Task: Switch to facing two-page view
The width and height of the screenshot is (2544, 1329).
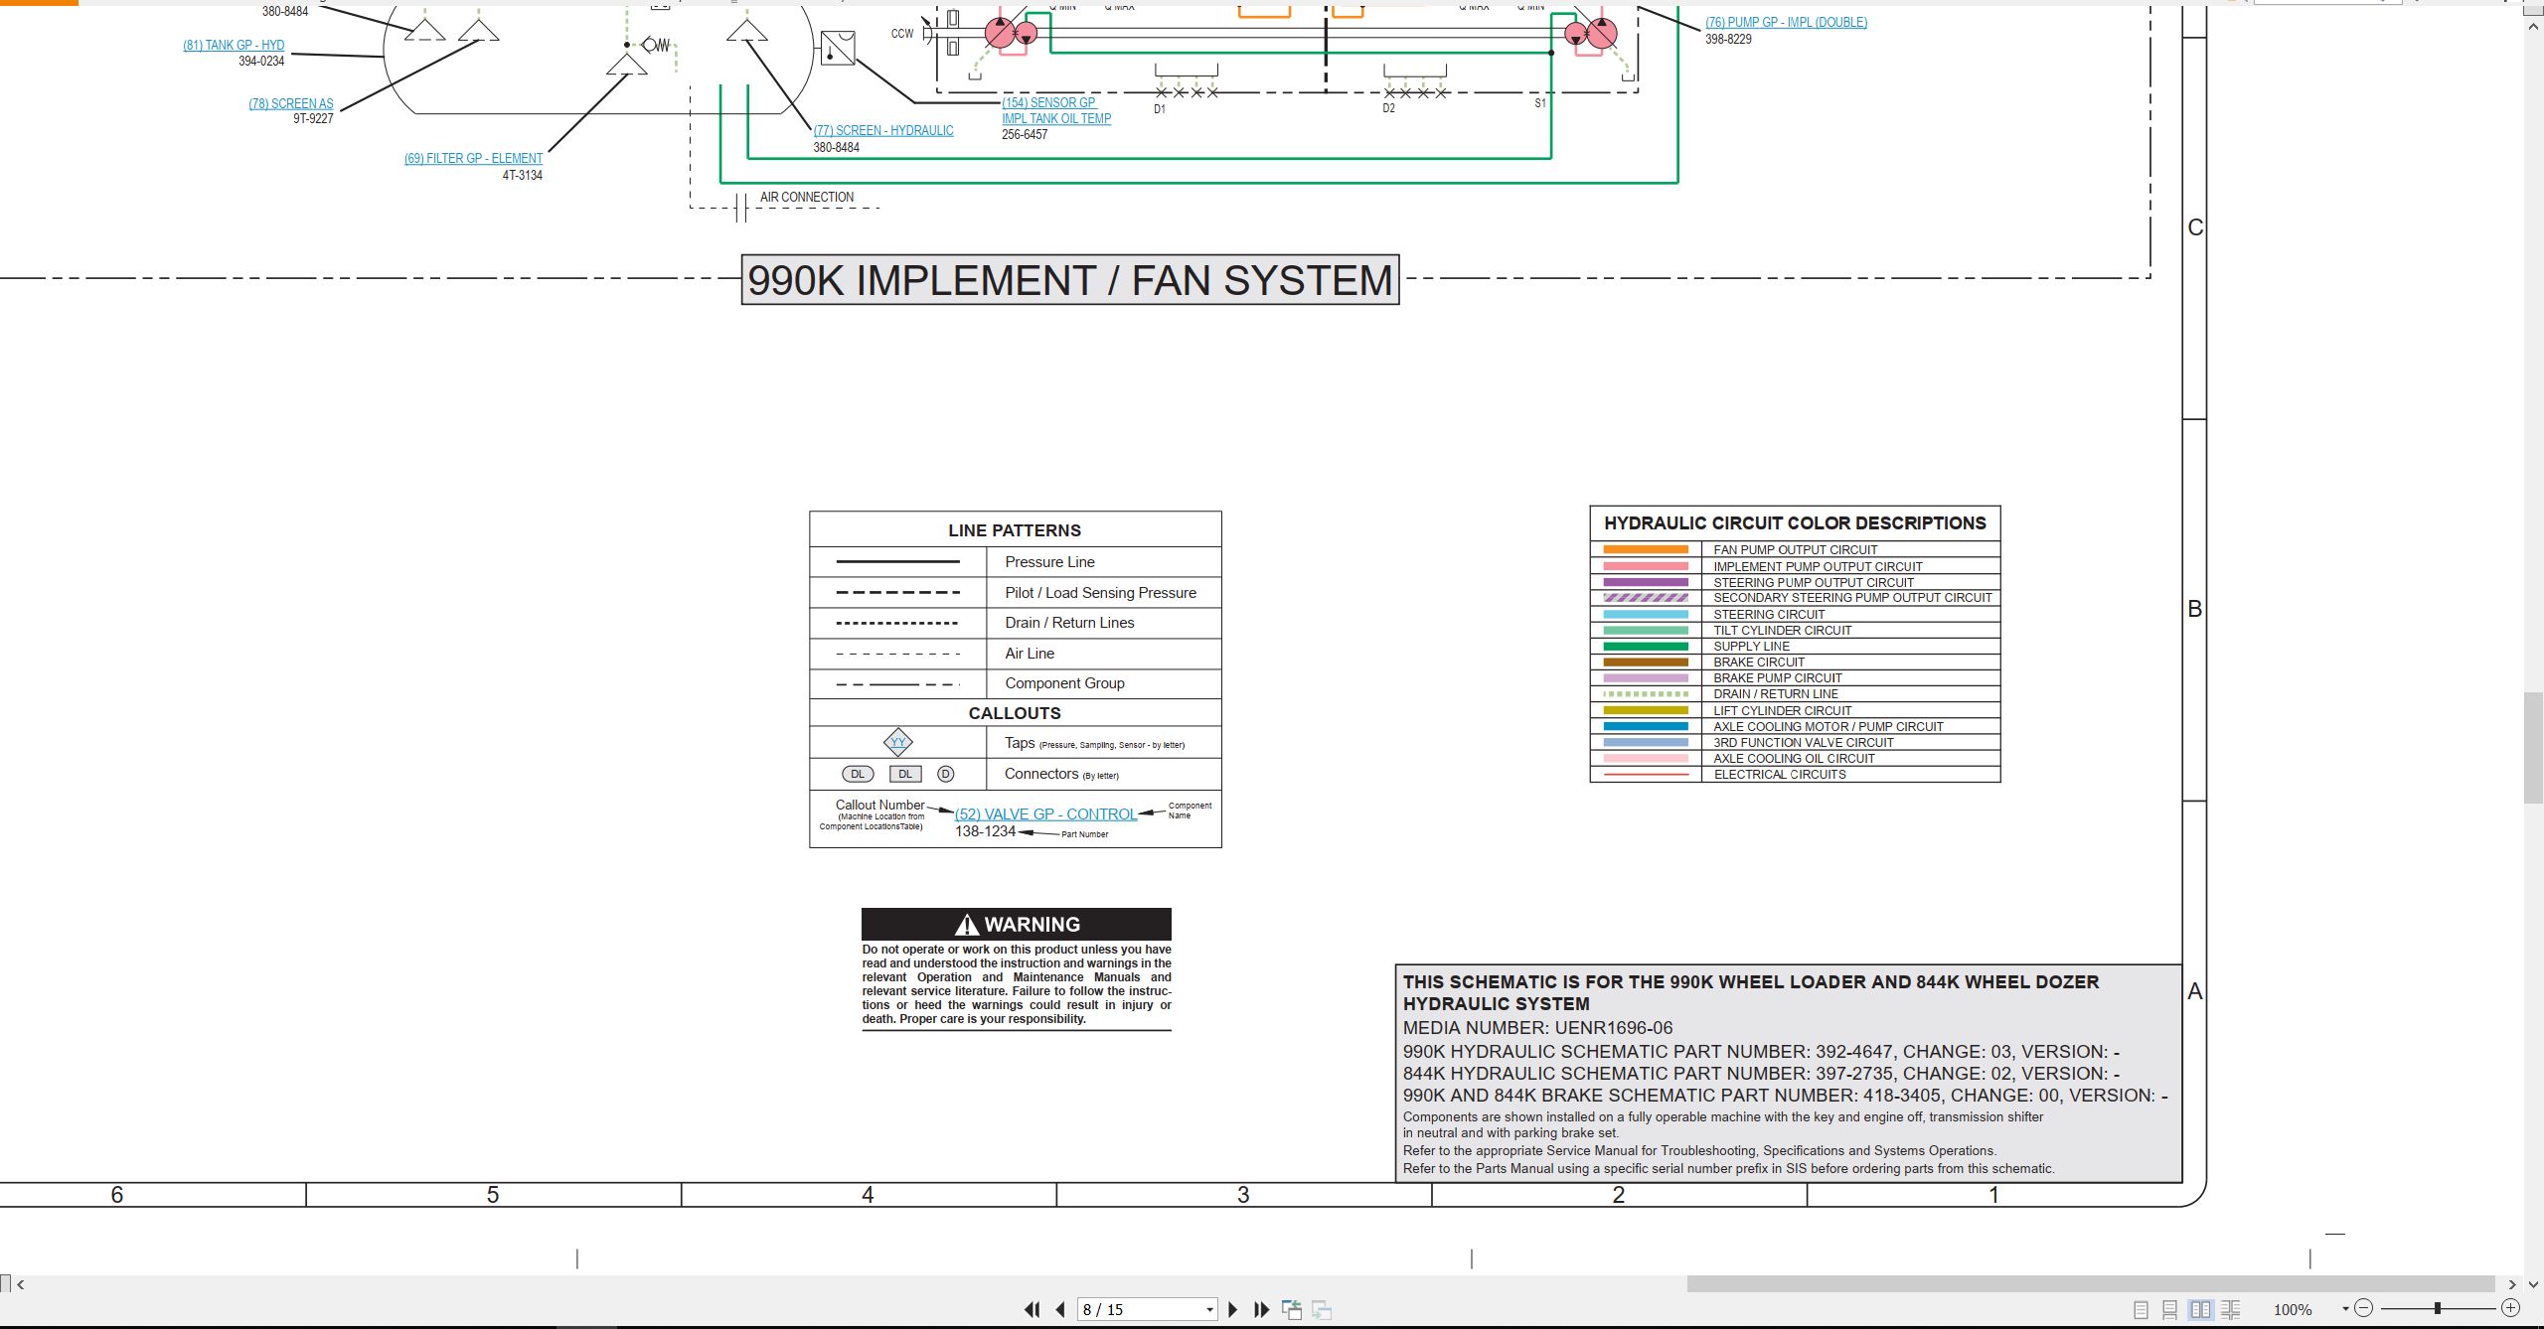Action: [x=2200, y=1309]
